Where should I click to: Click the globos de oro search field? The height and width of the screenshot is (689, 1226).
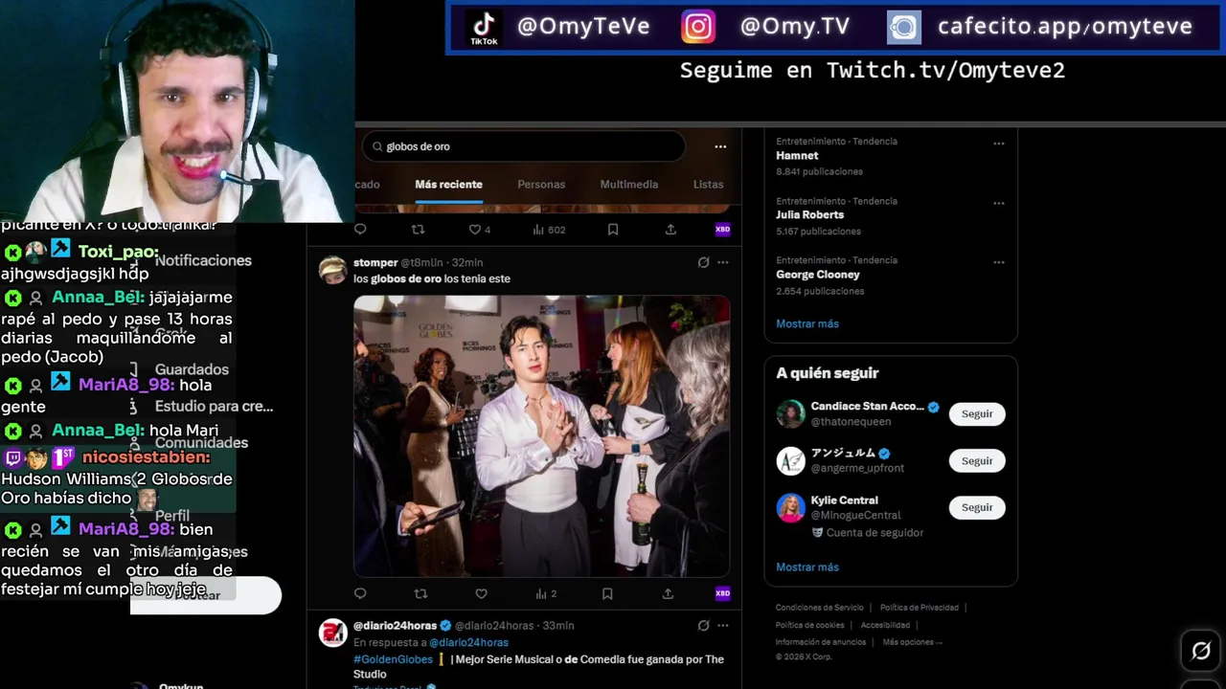(524, 146)
